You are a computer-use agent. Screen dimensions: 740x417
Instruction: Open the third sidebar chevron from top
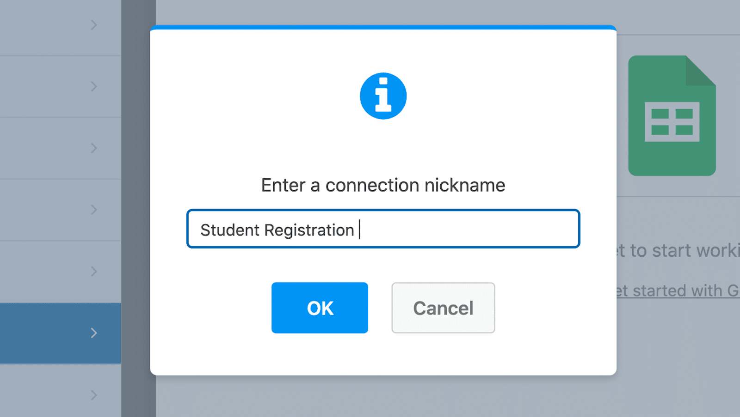pyautogui.click(x=94, y=148)
